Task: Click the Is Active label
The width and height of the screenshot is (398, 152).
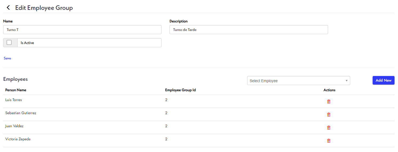Action: 27,43
